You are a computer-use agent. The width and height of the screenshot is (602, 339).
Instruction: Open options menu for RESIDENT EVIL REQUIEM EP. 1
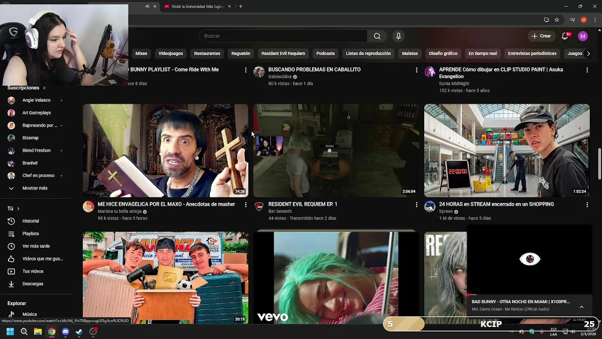(x=416, y=205)
